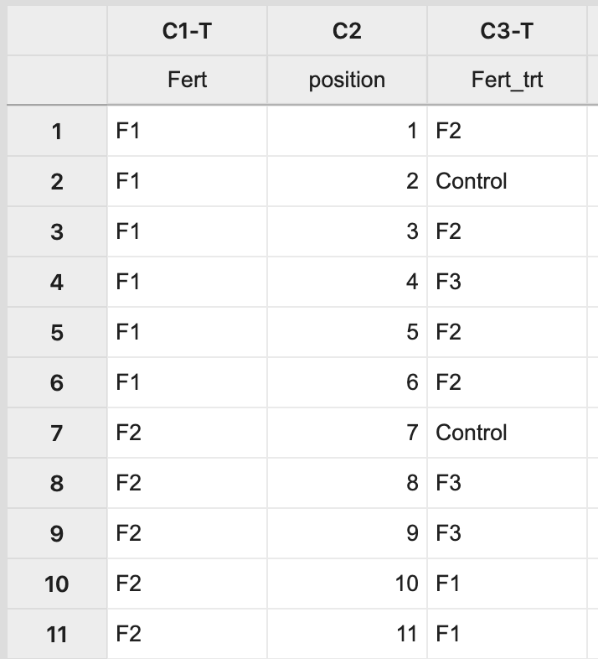
Task: Select row 1 header
Action: point(56,131)
